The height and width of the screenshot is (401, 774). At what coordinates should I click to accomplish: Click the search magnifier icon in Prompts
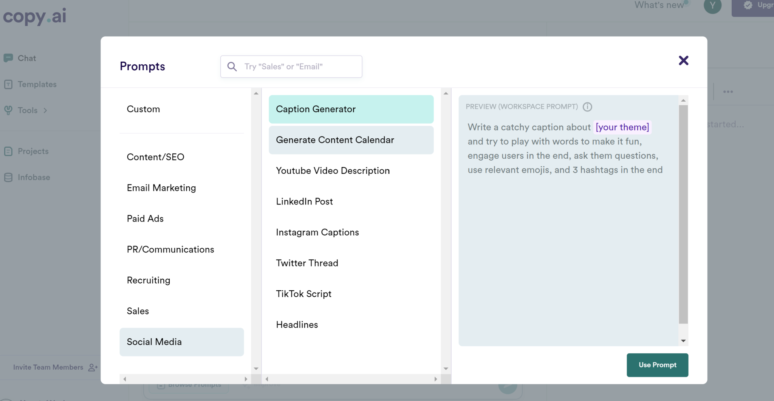tap(232, 67)
